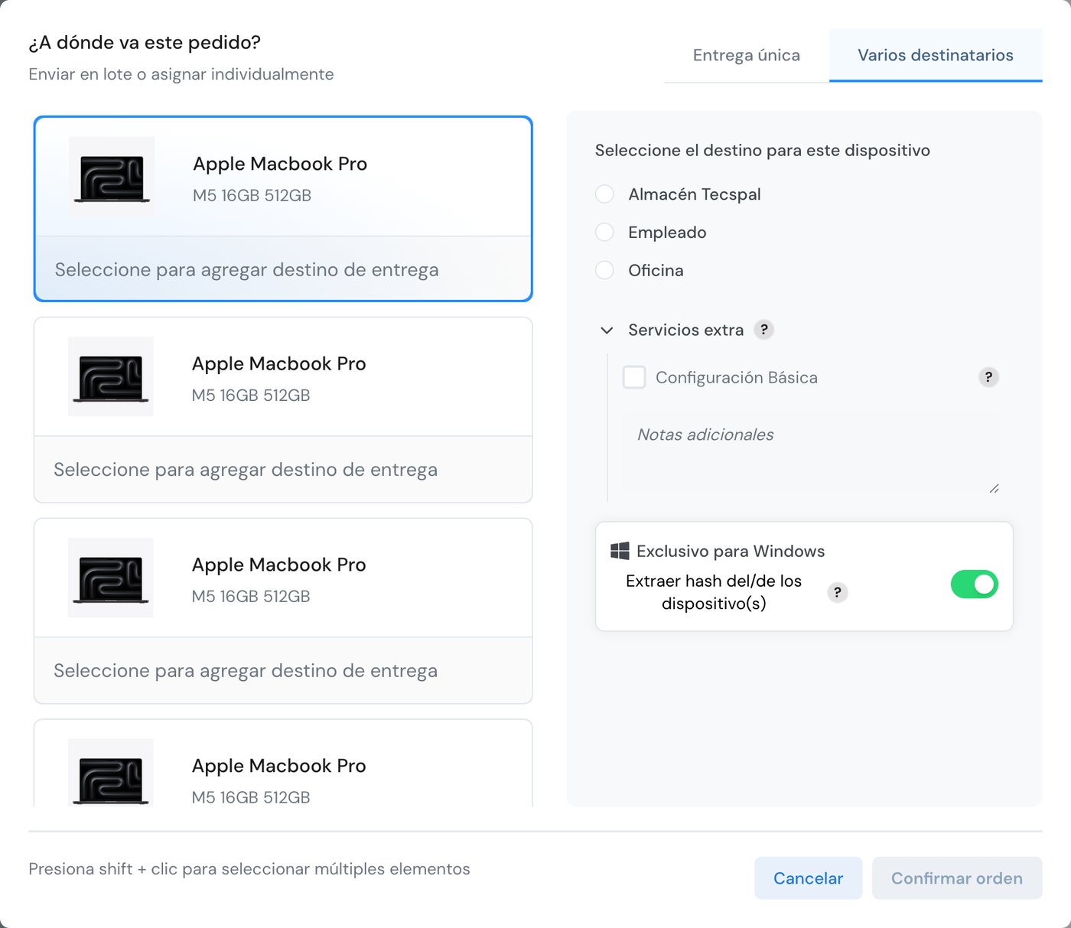The height and width of the screenshot is (928, 1071).
Task: Click the Exclusivo para Windows label
Action: pyautogui.click(x=731, y=551)
